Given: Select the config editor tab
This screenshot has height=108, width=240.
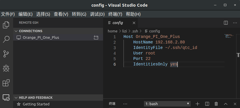Looking at the screenshot, I should click(121, 23).
